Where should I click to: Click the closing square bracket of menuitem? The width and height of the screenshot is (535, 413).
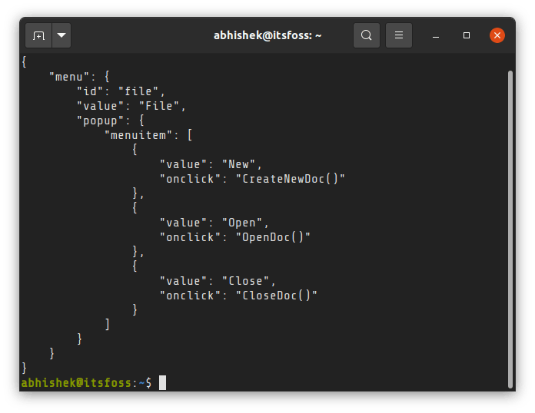(x=108, y=324)
